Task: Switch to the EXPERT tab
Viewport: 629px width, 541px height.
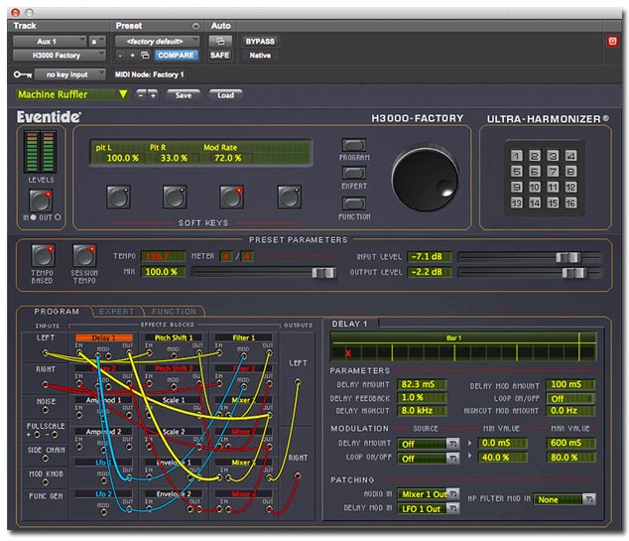Action: 116,312
